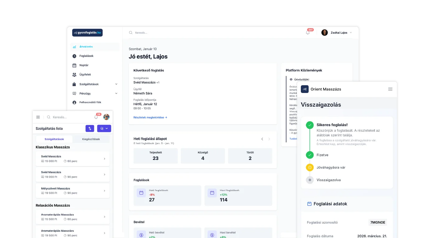Go to previous week in Heti foglalási állapot

pos(262,139)
